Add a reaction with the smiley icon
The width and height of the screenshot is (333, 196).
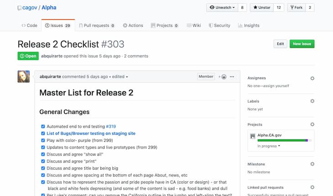(x=222, y=77)
